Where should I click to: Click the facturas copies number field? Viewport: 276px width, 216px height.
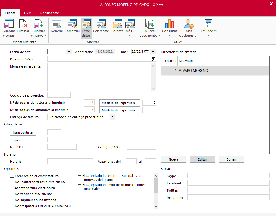coord(89,102)
